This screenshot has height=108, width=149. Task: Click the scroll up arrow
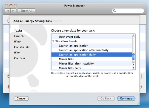[x=133, y=65]
